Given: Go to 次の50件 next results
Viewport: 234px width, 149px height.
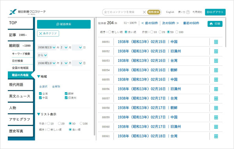Looking at the screenshot, I should (x=170, y=23).
